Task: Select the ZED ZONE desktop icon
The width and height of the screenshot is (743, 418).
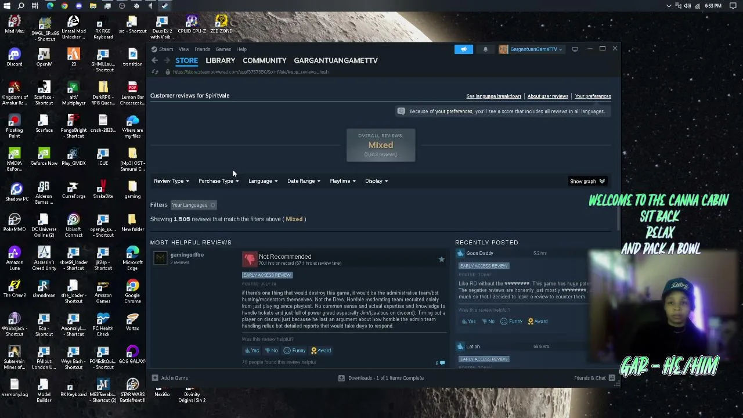Action: (x=221, y=26)
